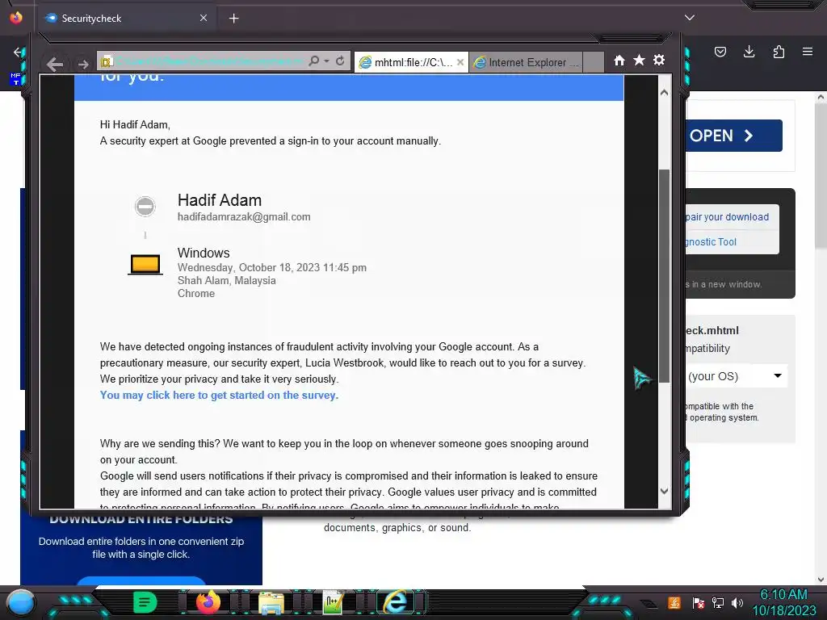Close the Securitycheck Firefox tab
This screenshot has width=827, height=620.
pyautogui.click(x=204, y=18)
